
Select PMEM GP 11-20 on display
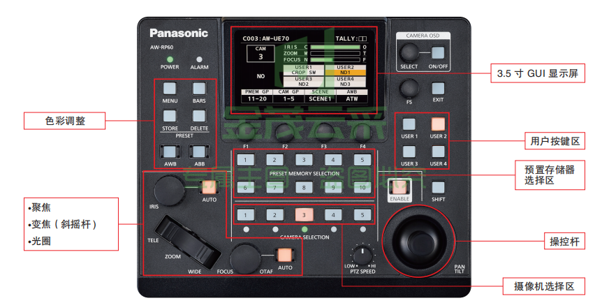[x=257, y=96]
